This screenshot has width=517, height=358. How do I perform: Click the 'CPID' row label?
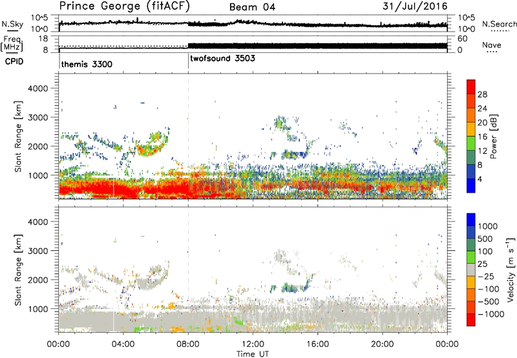(x=14, y=61)
